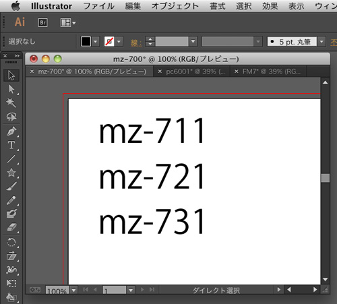Close the pc6001 document tab
337x304 pixels.
coord(160,71)
